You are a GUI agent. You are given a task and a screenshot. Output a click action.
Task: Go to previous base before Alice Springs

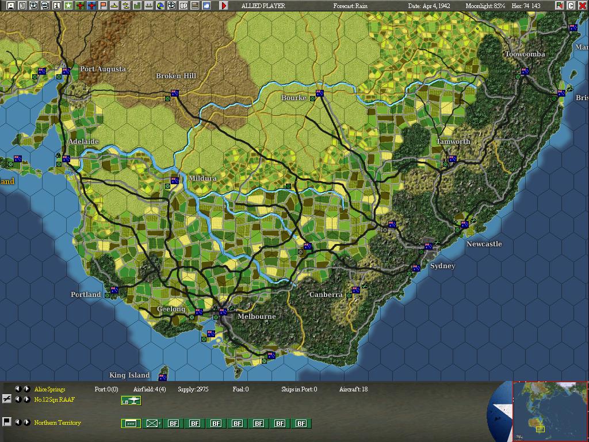pyautogui.click(x=18, y=389)
